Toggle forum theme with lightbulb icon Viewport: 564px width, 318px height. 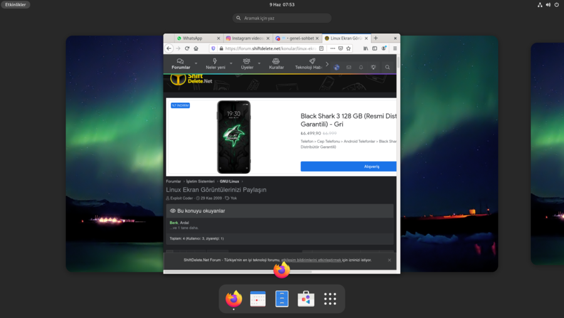coord(373,67)
